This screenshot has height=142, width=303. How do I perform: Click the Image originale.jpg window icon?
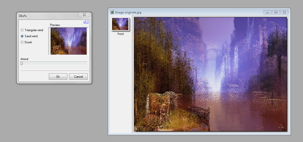click(x=112, y=12)
